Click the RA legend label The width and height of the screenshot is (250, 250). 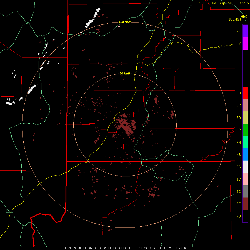point(238,142)
